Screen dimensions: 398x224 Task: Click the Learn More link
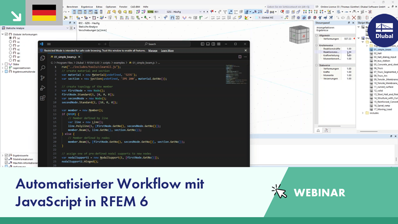(x=167, y=50)
